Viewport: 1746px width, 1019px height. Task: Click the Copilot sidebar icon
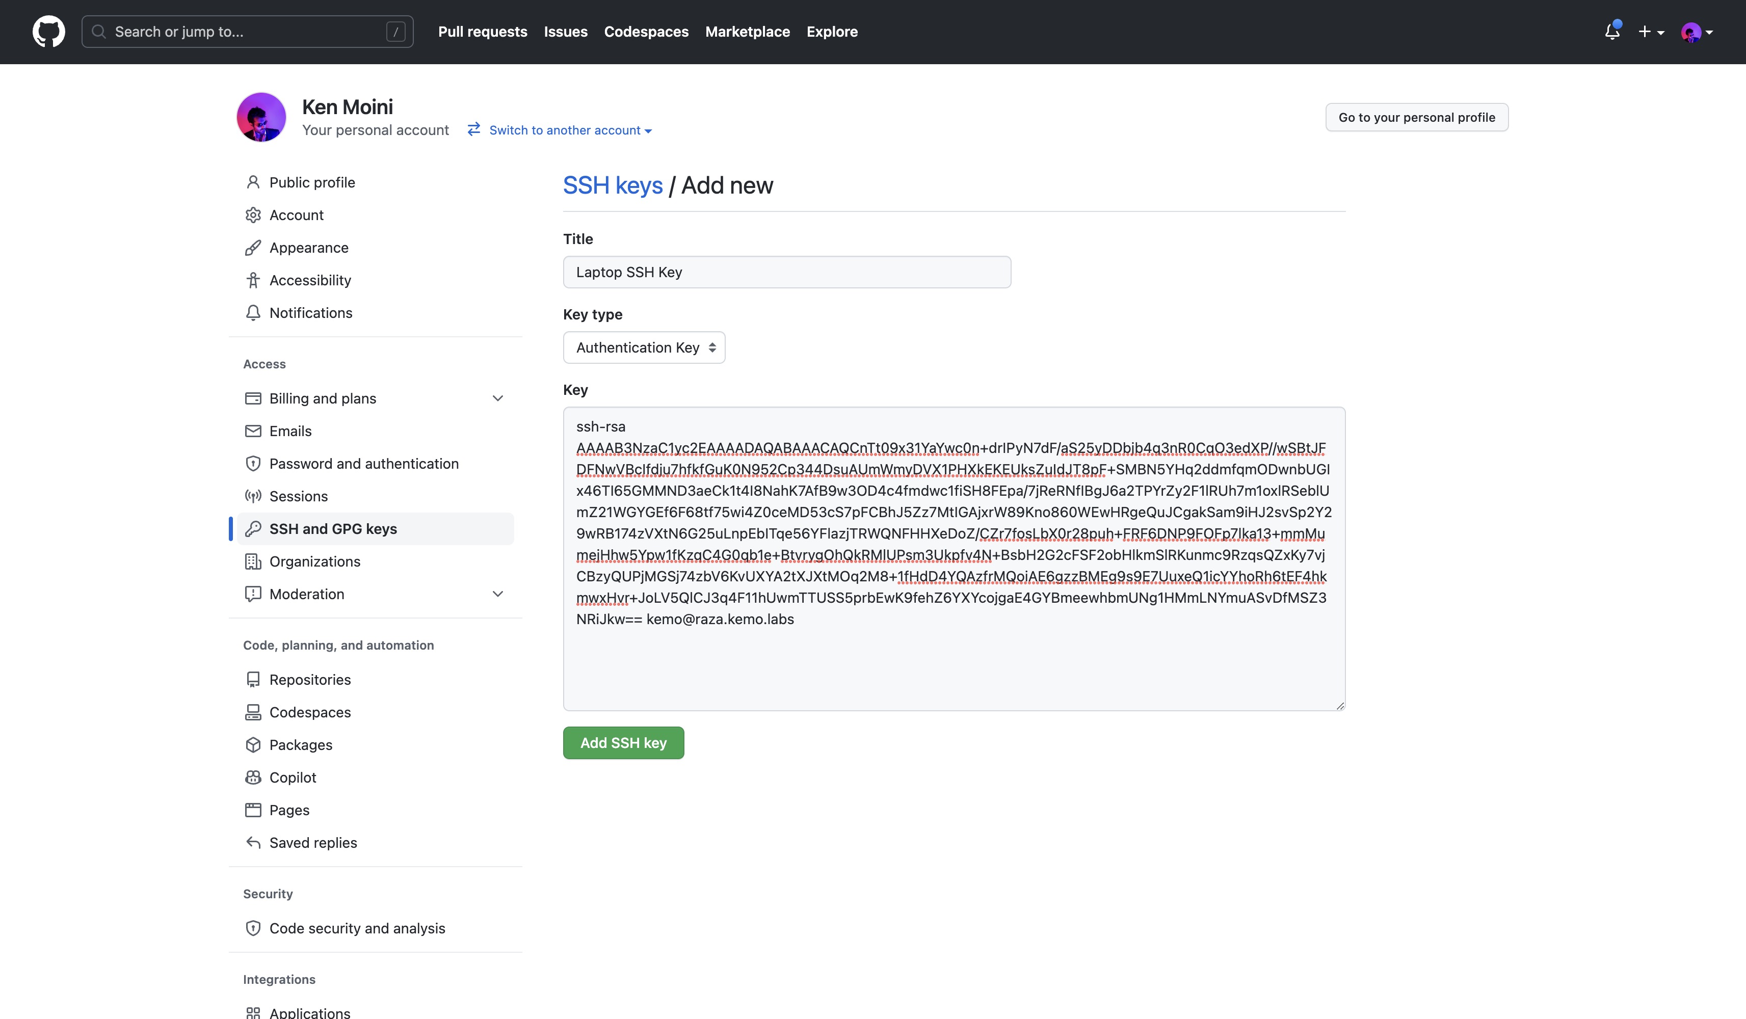click(x=253, y=777)
